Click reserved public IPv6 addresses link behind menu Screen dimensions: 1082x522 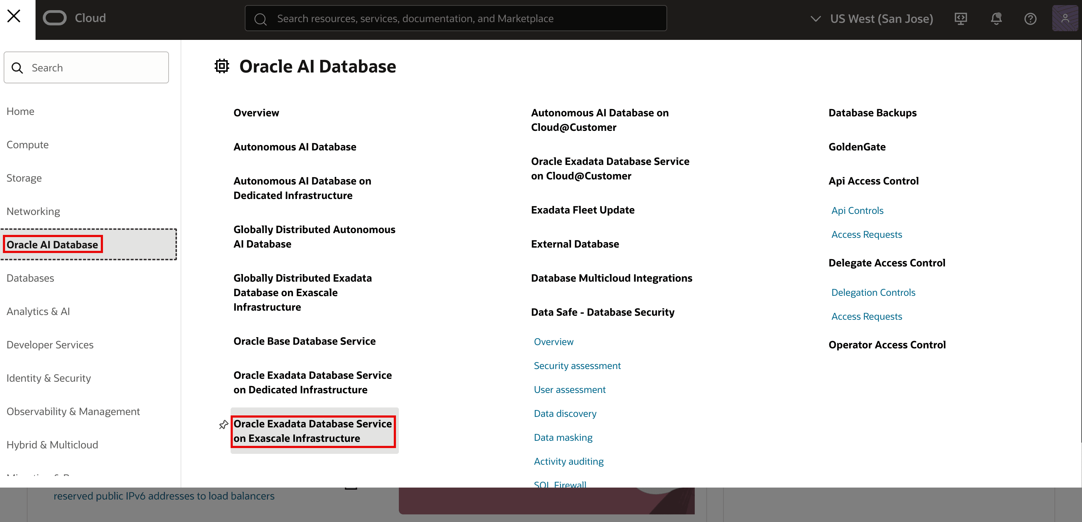click(x=164, y=496)
